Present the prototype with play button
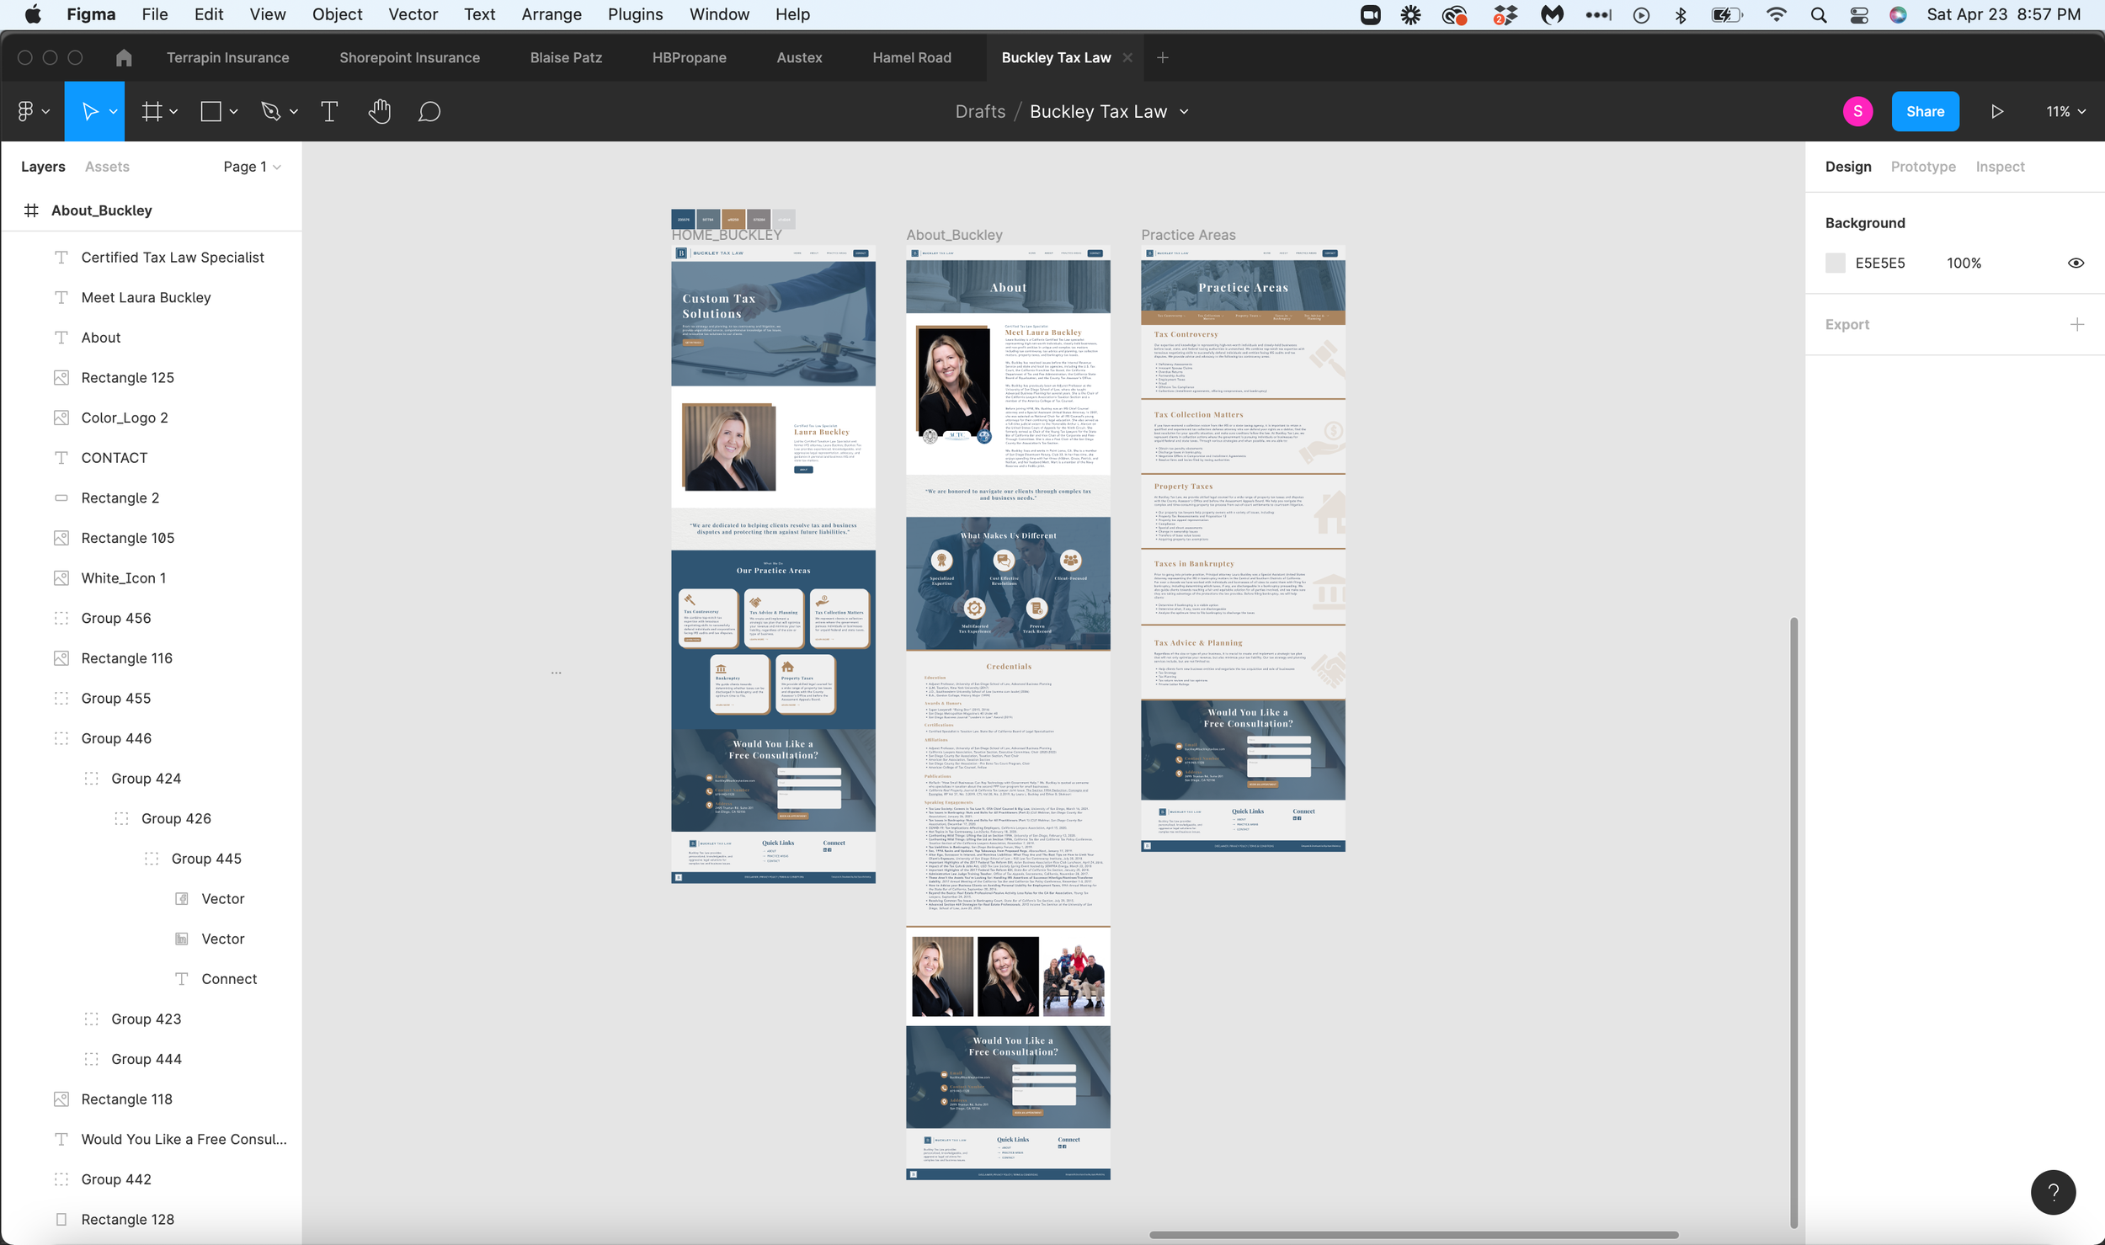The image size is (2105, 1245). [x=1996, y=111]
